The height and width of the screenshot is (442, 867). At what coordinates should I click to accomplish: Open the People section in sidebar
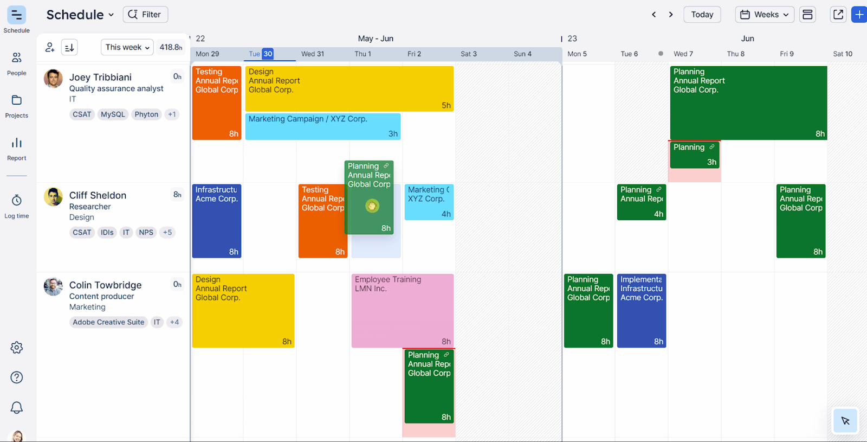click(x=17, y=63)
